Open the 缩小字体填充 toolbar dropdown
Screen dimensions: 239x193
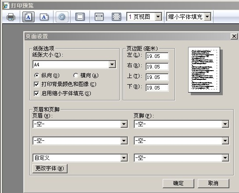point(207,17)
